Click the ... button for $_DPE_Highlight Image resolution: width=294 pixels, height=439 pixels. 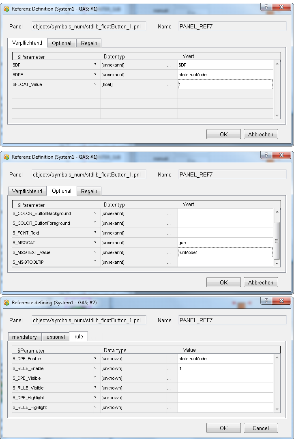point(172,398)
